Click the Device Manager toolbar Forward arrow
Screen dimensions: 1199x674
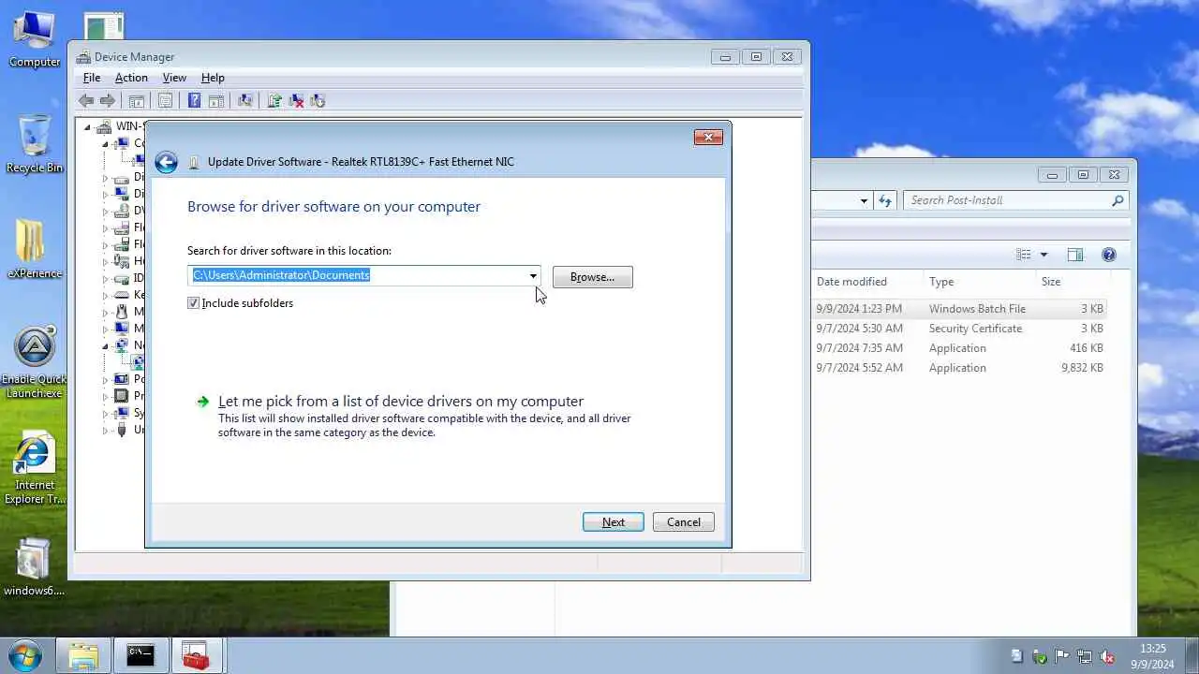tap(108, 101)
